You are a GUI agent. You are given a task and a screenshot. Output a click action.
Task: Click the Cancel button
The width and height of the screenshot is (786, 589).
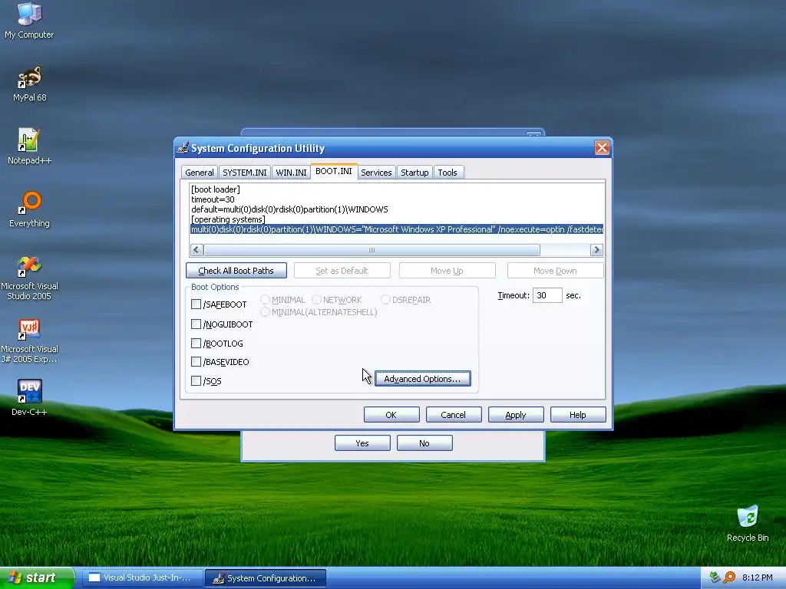(x=454, y=415)
